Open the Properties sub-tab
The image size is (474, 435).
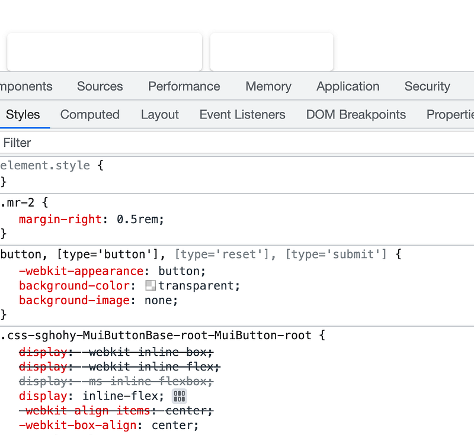450,115
